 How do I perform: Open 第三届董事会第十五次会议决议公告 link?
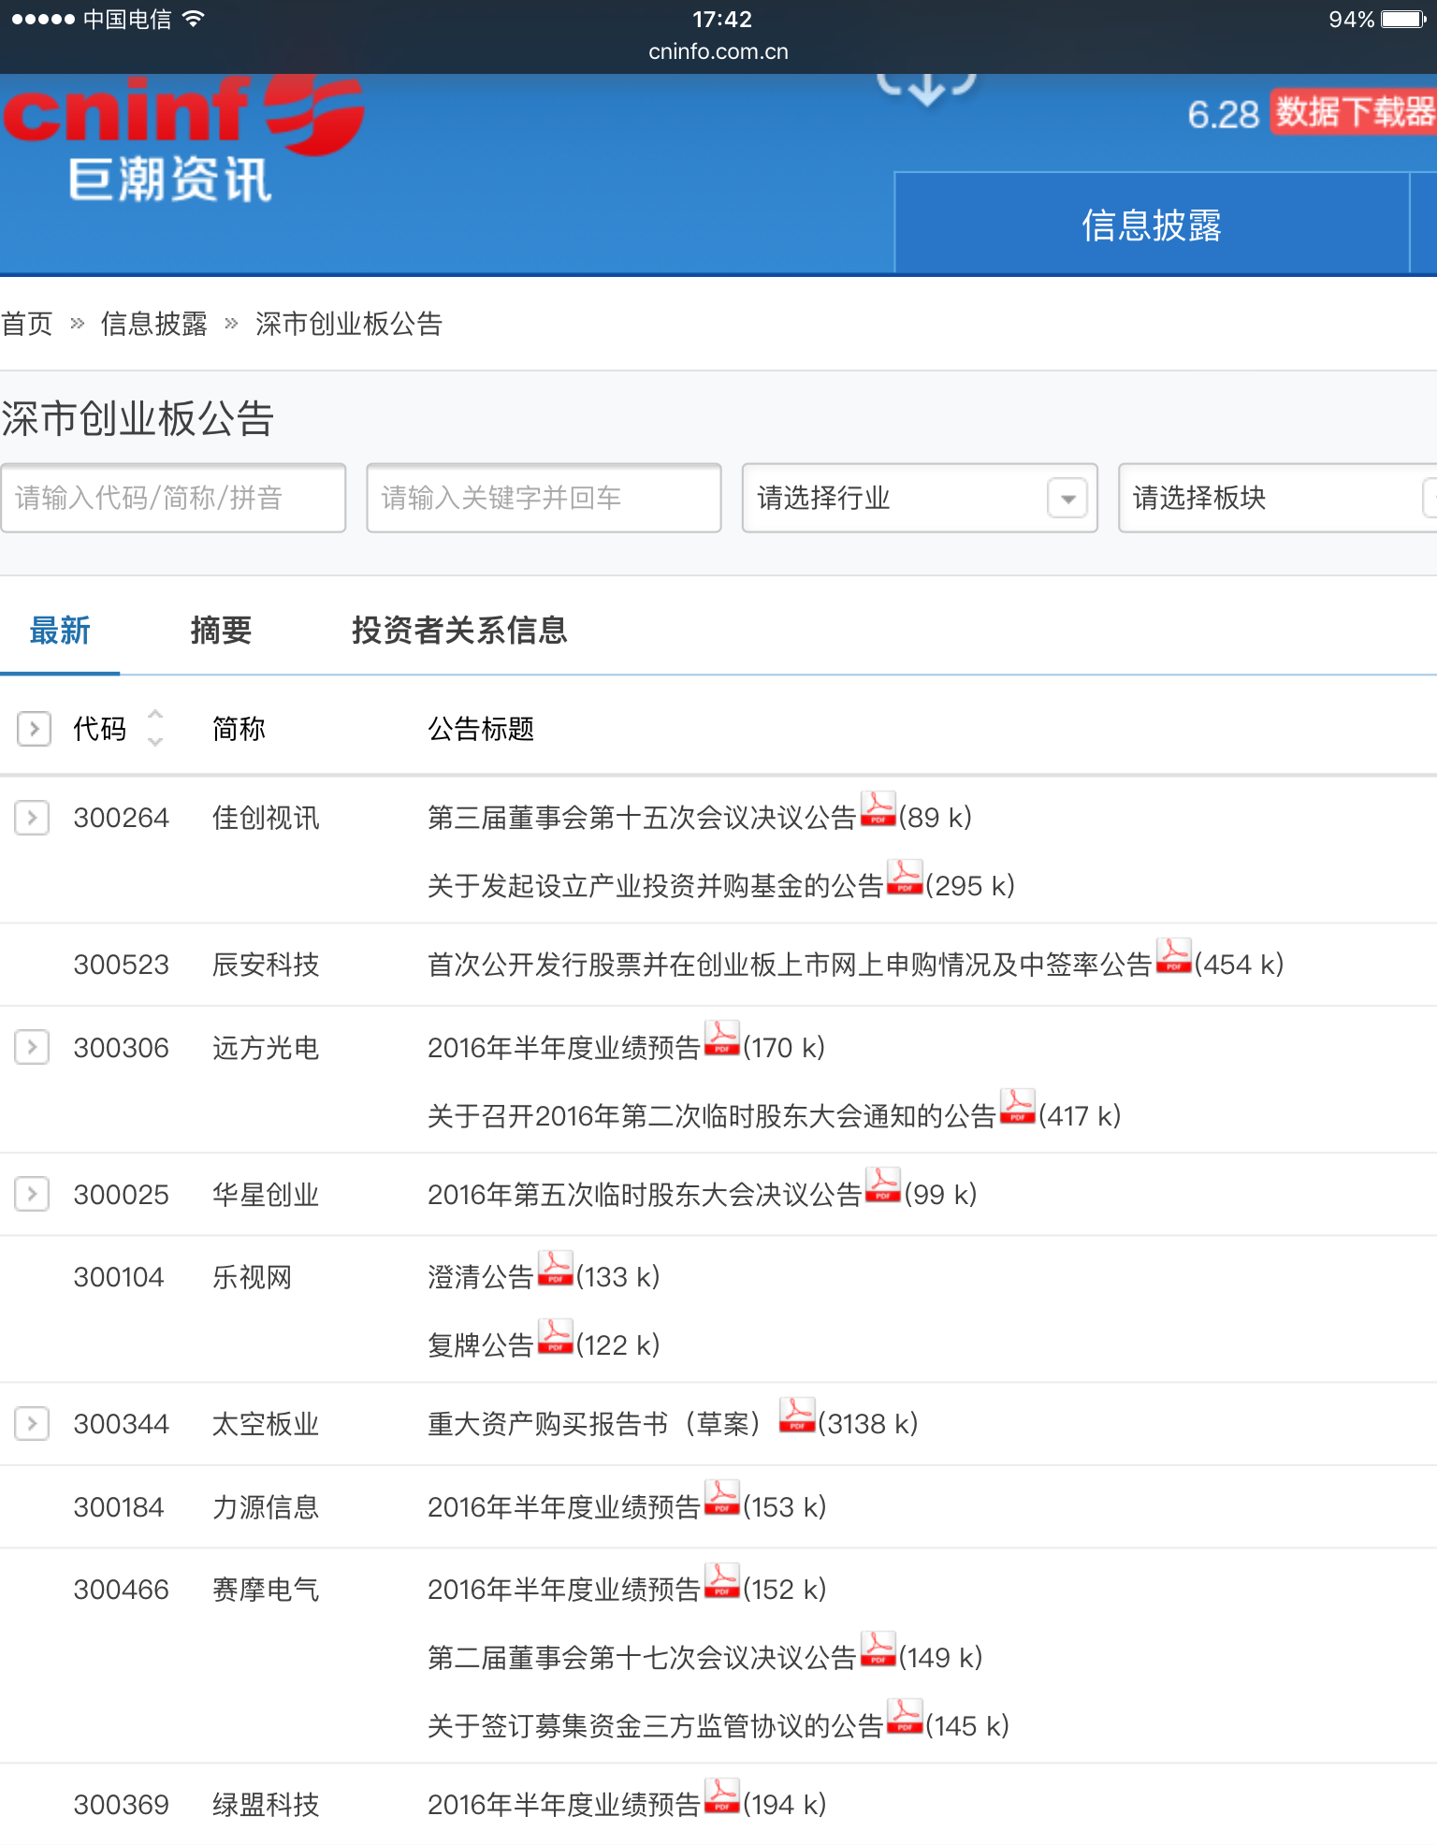642,818
